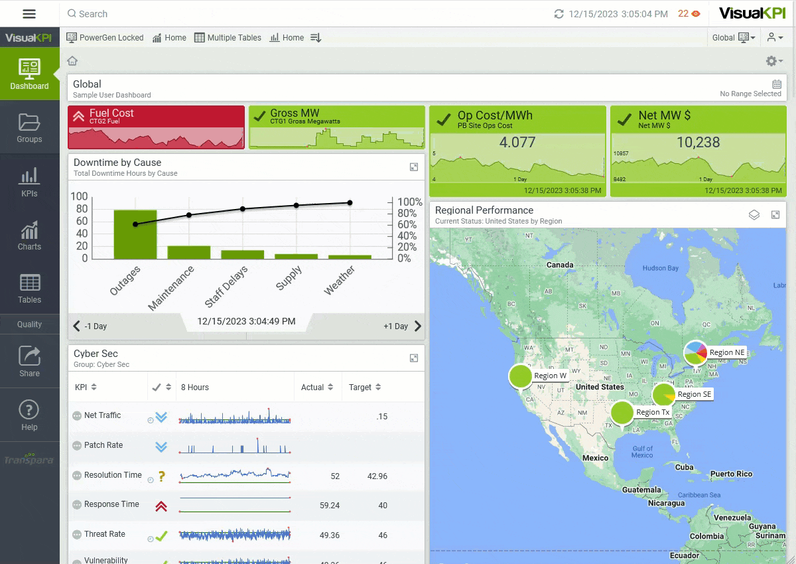Toggle the watch list eye icon
This screenshot has height=564, width=796.
696,14
